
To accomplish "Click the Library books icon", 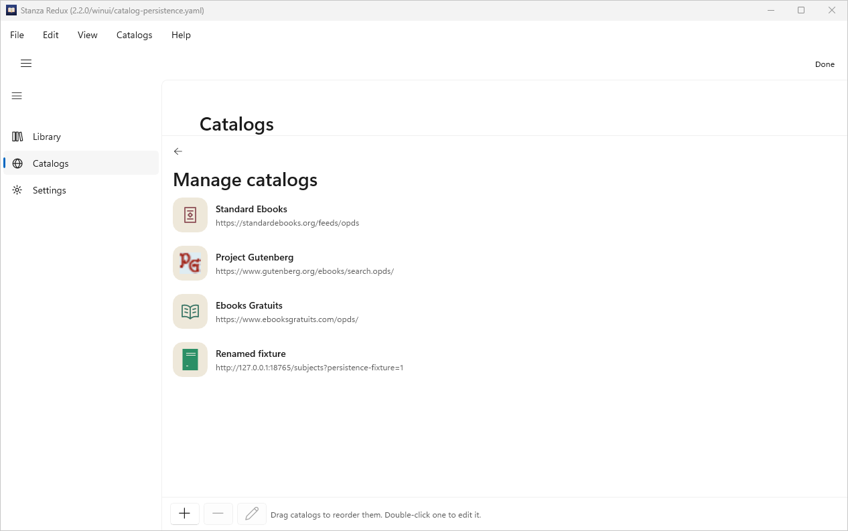I will click(x=17, y=137).
